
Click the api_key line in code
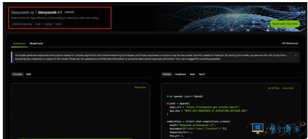(x=208, y=111)
